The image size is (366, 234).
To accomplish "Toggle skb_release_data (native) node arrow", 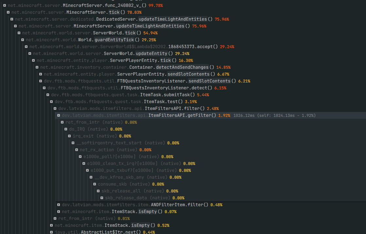I will point(102,198).
